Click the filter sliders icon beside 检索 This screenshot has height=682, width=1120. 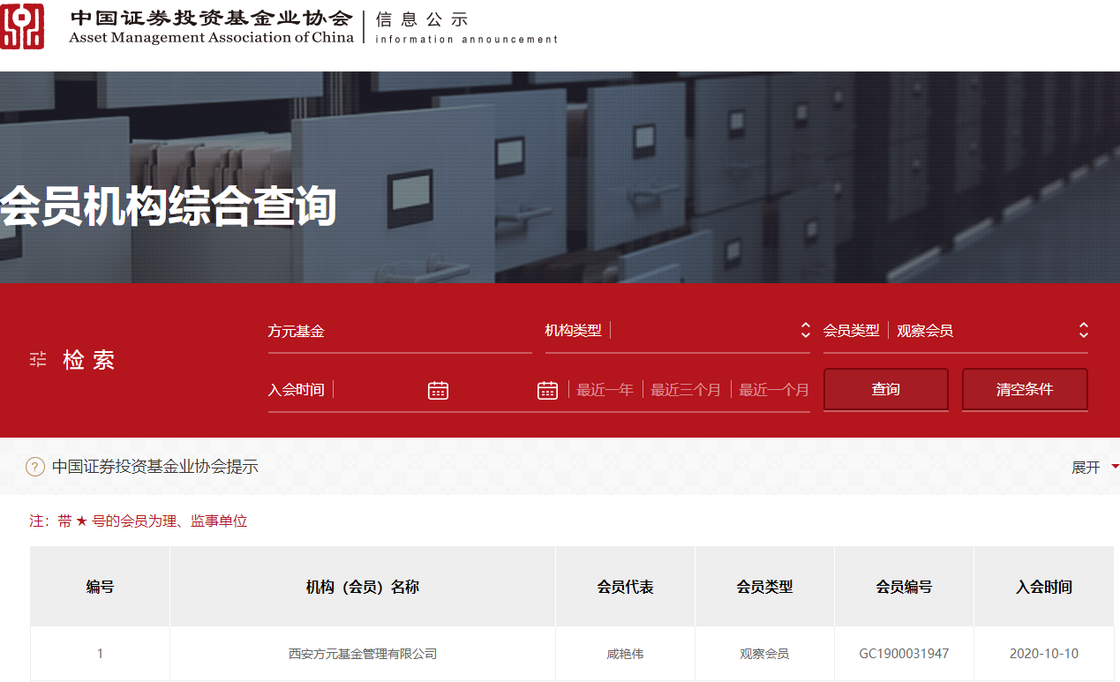38,359
